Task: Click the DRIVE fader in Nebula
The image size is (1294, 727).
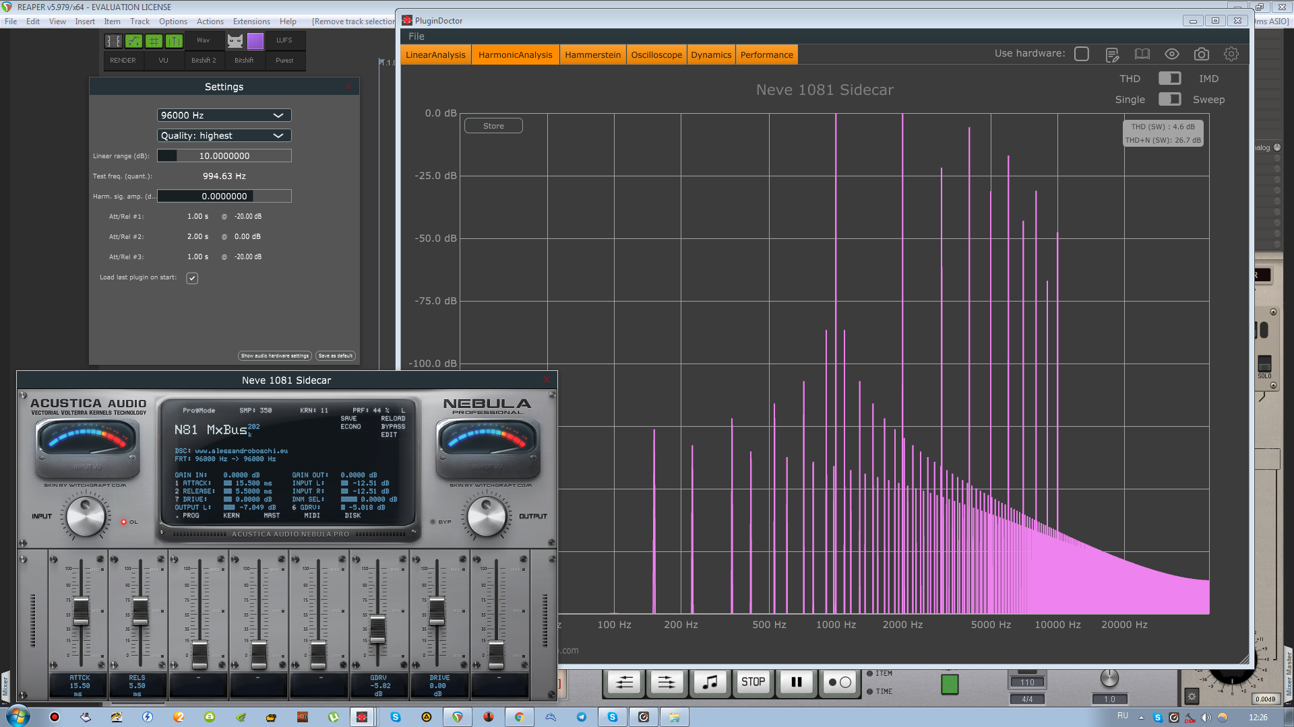Action: [437, 611]
